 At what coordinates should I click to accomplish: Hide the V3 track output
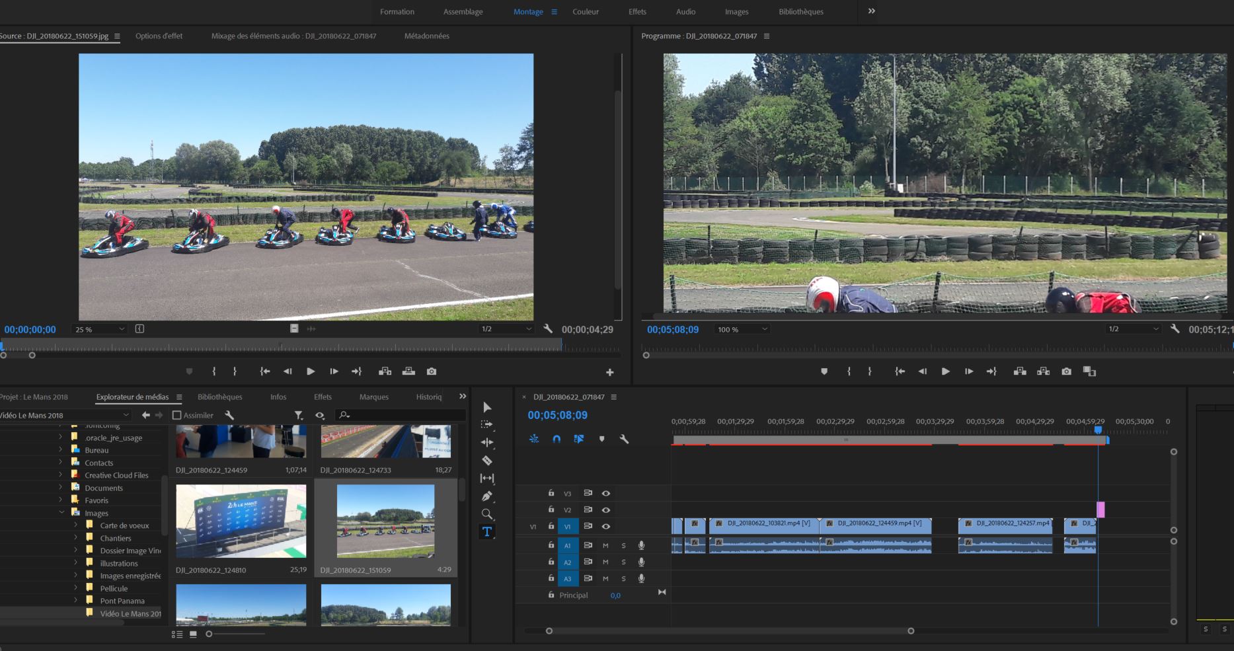(605, 494)
